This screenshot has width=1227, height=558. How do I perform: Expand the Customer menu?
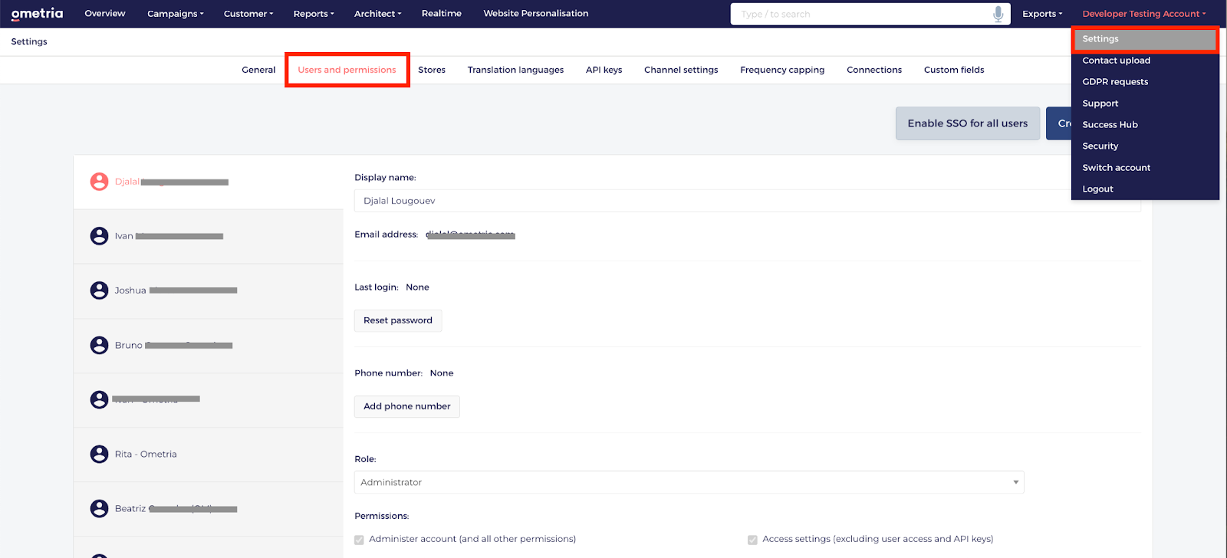point(248,14)
